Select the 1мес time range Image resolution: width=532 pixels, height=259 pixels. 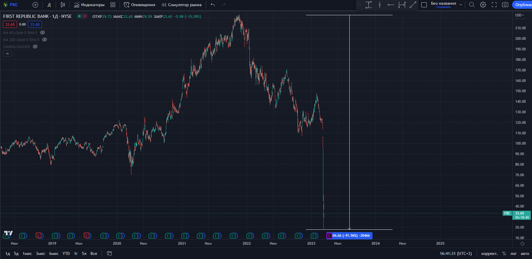27,254
